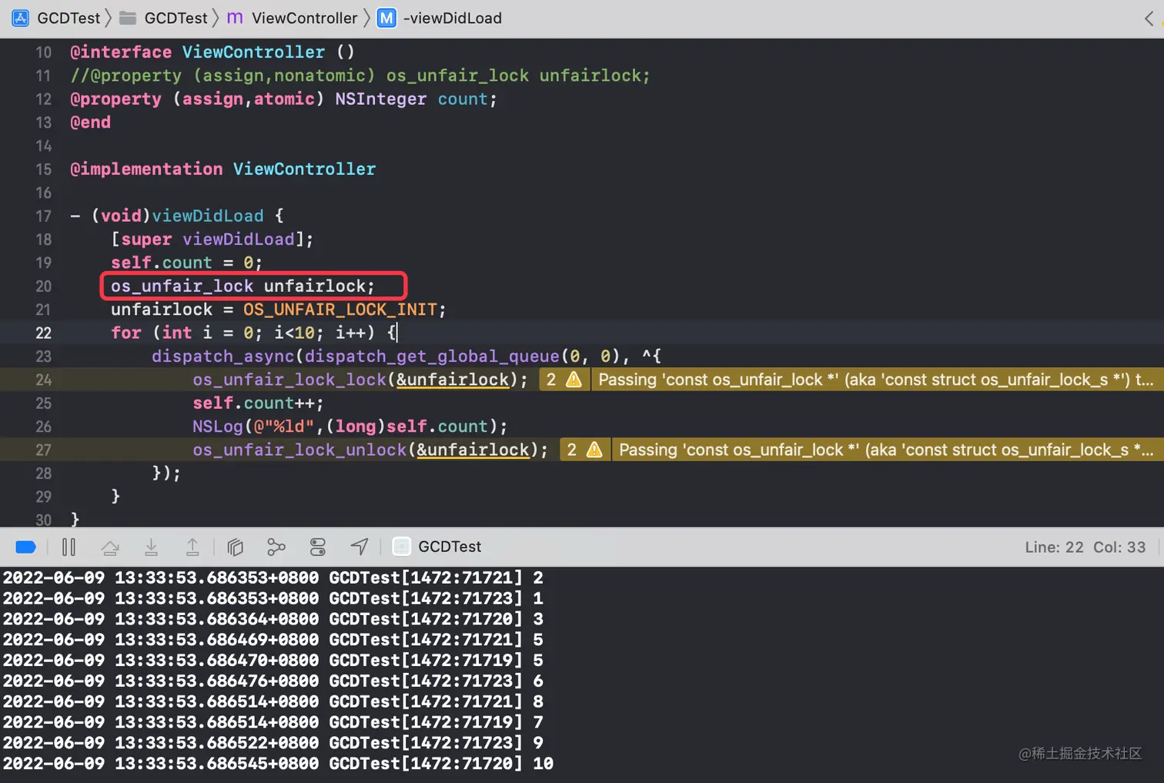Select the GCDTest process in debug bar
Screen dimensions: 1164x783
(437, 547)
